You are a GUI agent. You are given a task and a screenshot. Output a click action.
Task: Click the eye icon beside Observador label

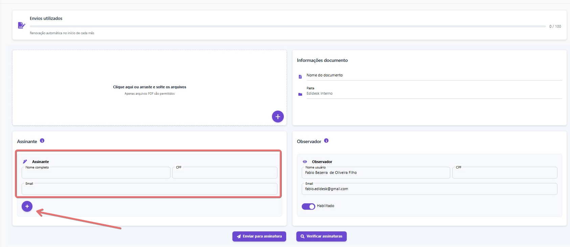pyautogui.click(x=305, y=162)
